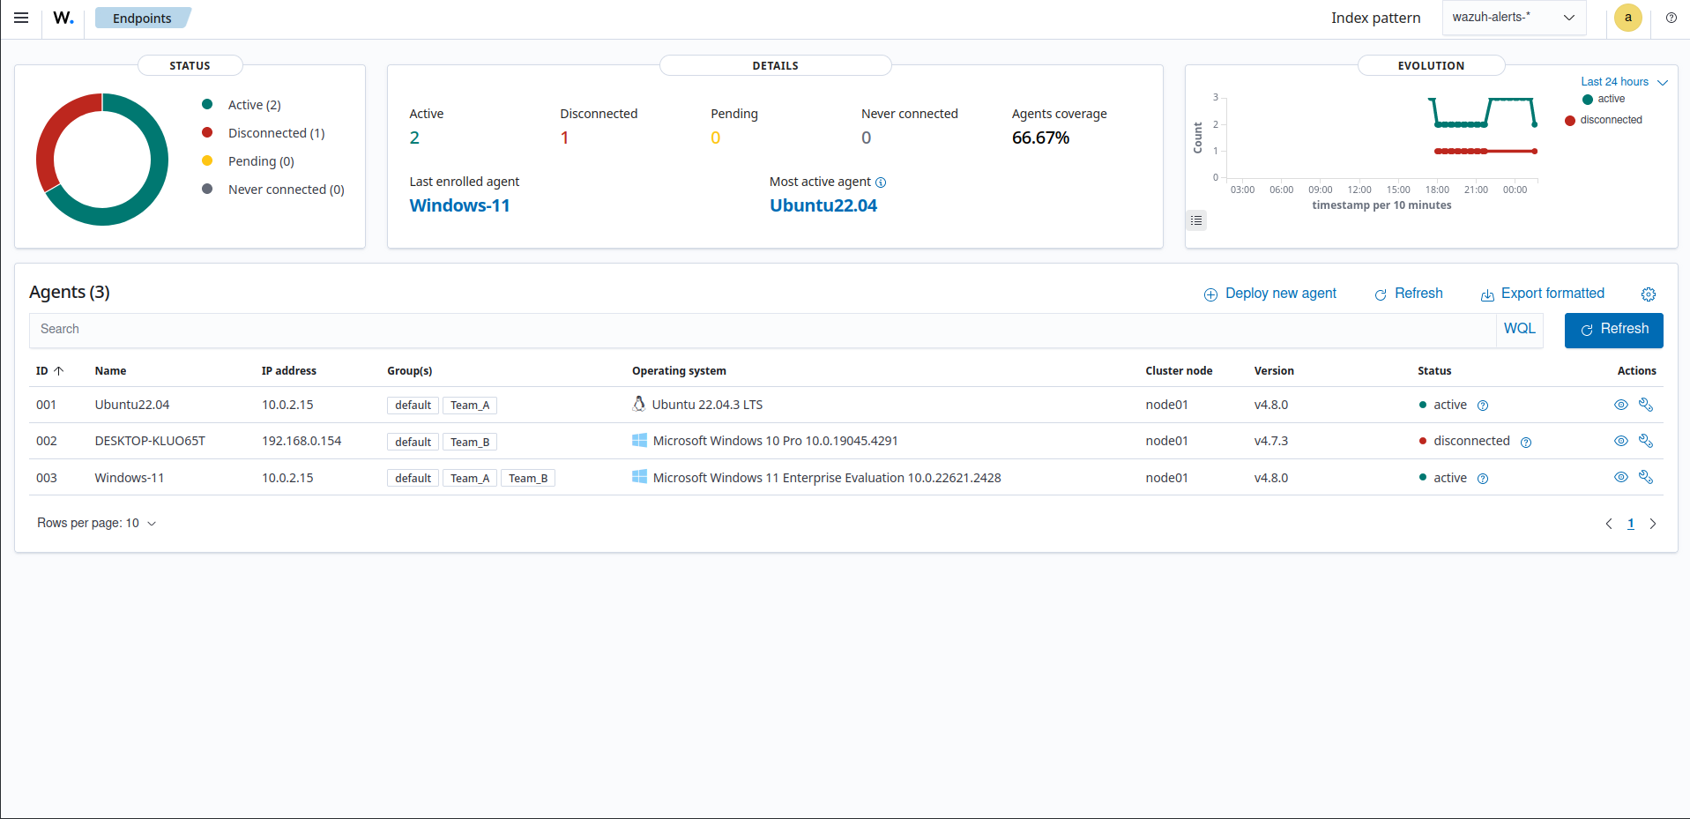Open the index pattern dropdown
The height and width of the screenshot is (819, 1690).
[1513, 17]
